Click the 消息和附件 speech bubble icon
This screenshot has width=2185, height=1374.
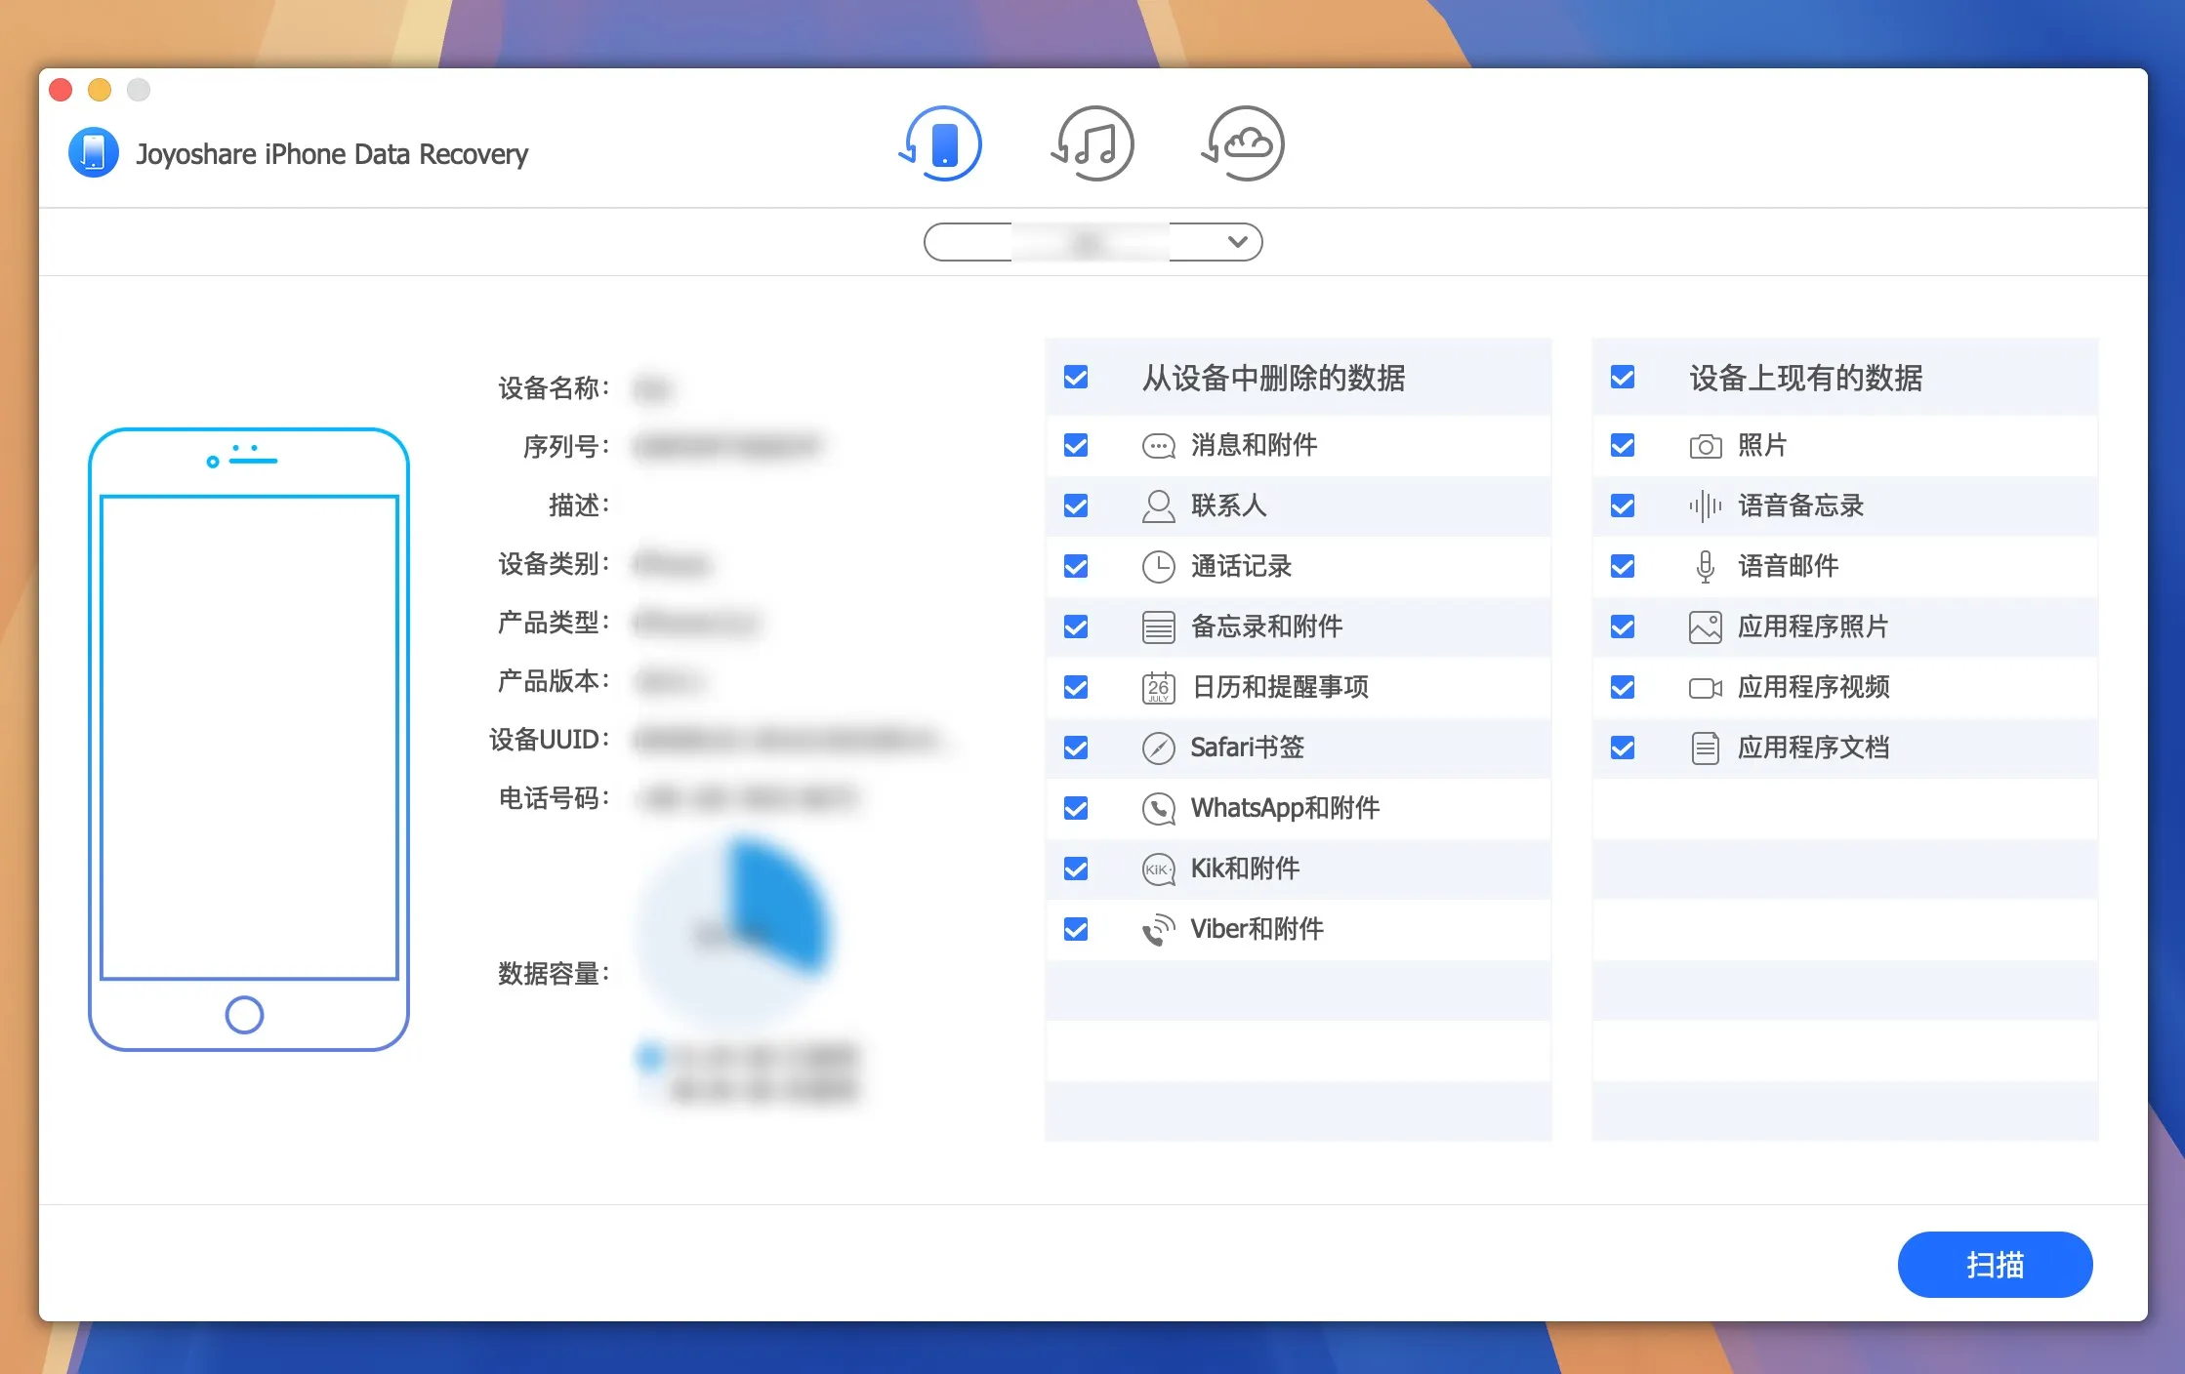[1158, 446]
